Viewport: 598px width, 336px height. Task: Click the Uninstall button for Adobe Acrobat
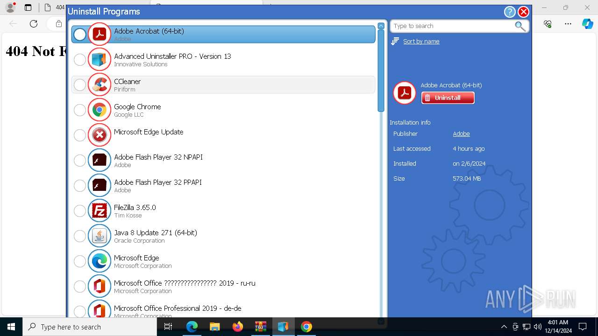[448, 98]
